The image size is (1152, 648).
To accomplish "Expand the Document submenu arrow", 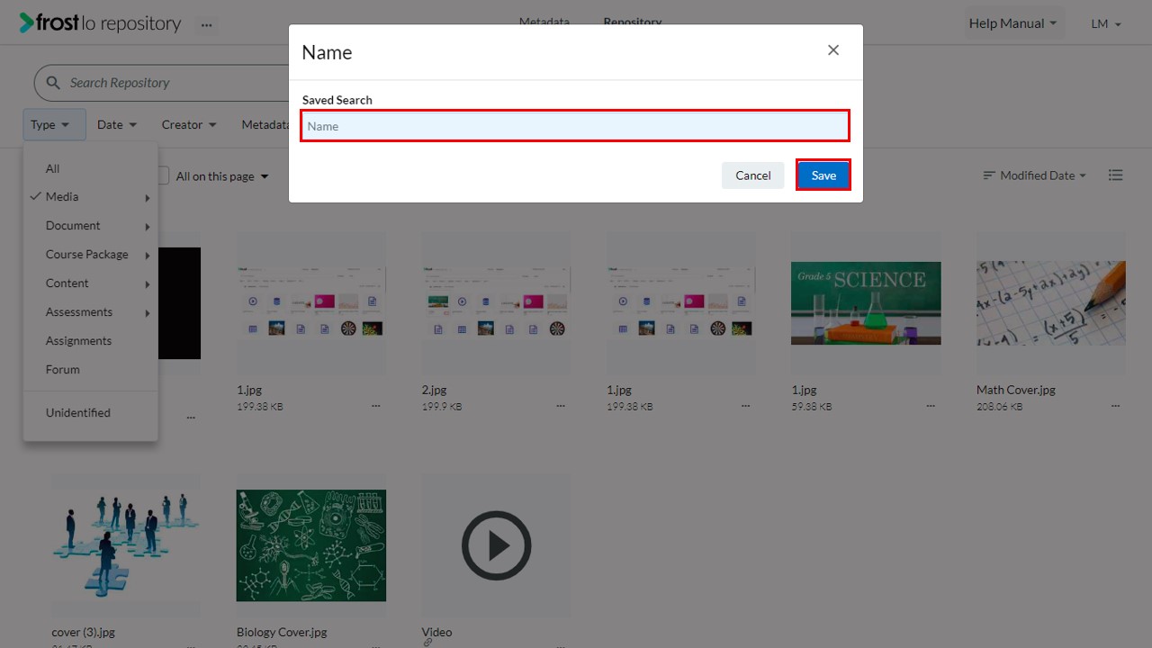I will click(147, 227).
